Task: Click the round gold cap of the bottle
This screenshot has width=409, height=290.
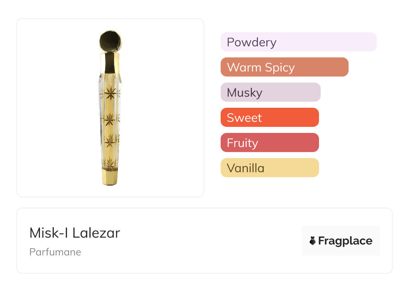Action: [x=110, y=41]
